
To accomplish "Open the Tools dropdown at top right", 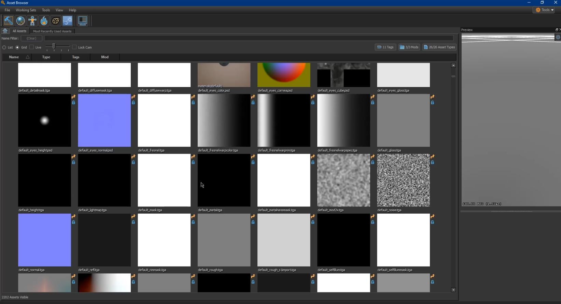I will pyautogui.click(x=545, y=10).
